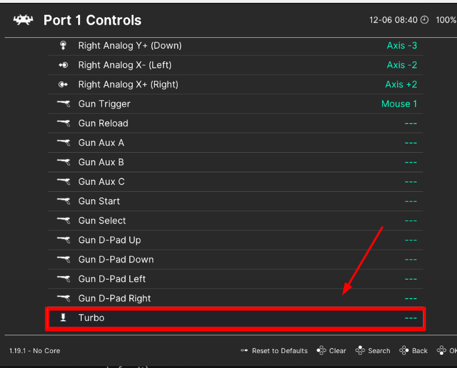Click the clock icon in the header
The image size is (457, 368).
tap(425, 20)
